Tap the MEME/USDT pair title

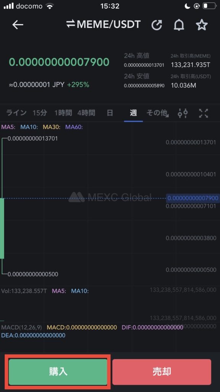tap(109, 24)
